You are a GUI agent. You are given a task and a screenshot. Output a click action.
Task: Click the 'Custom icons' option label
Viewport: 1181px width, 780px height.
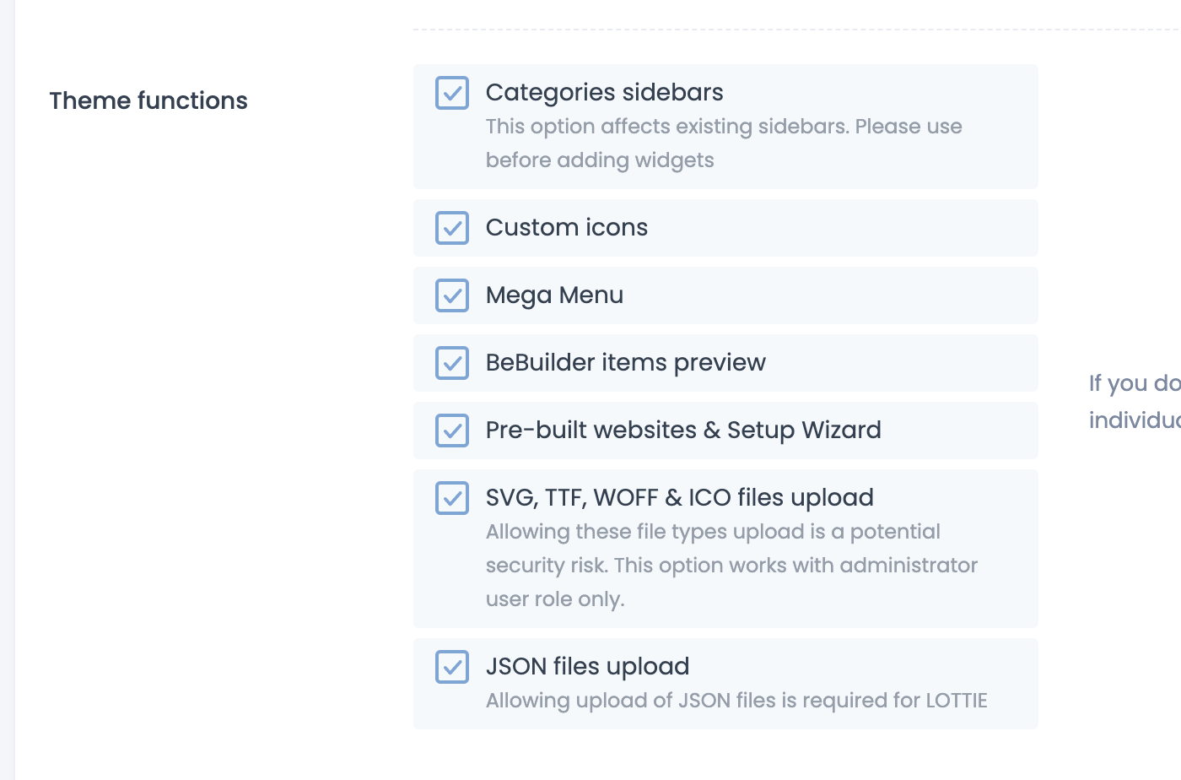566,227
